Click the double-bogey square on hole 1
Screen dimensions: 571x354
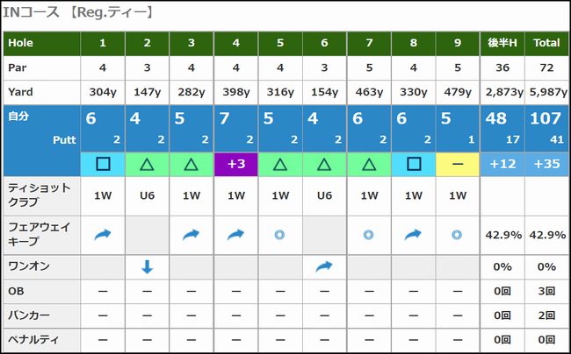click(x=103, y=163)
